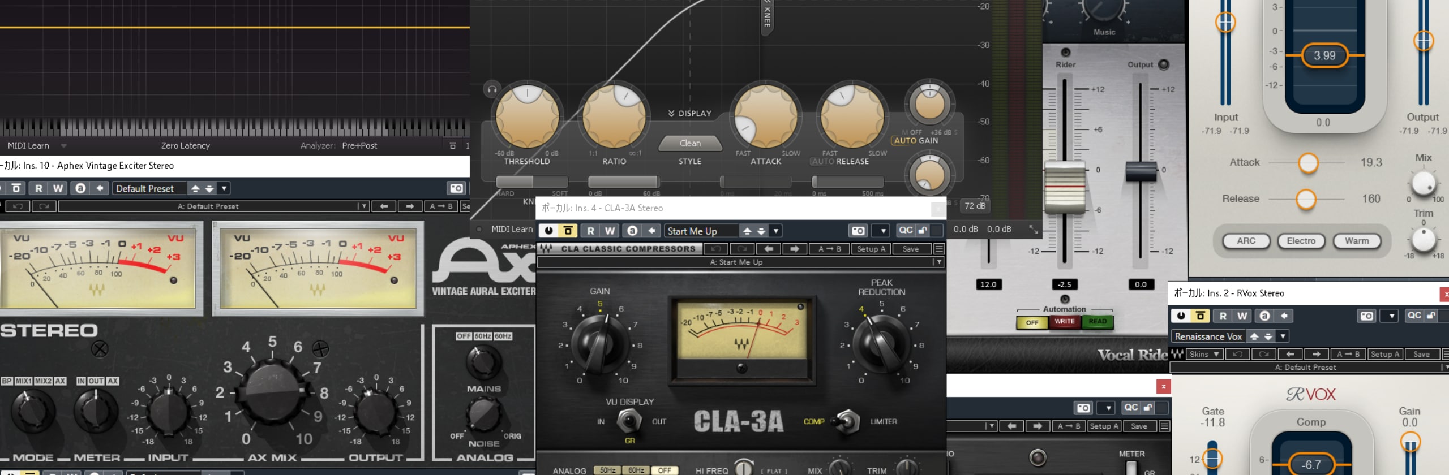
Task: Open the CLA-3A preset dropdown arrow
Action: pyautogui.click(x=776, y=231)
